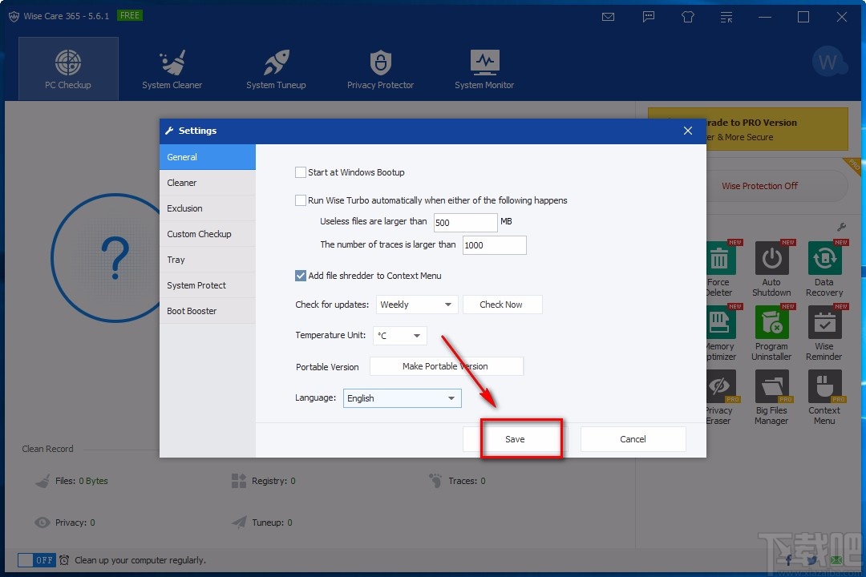The height and width of the screenshot is (577, 866).
Task: Open the System Tuneup section
Action: click(x=276, y=69)
